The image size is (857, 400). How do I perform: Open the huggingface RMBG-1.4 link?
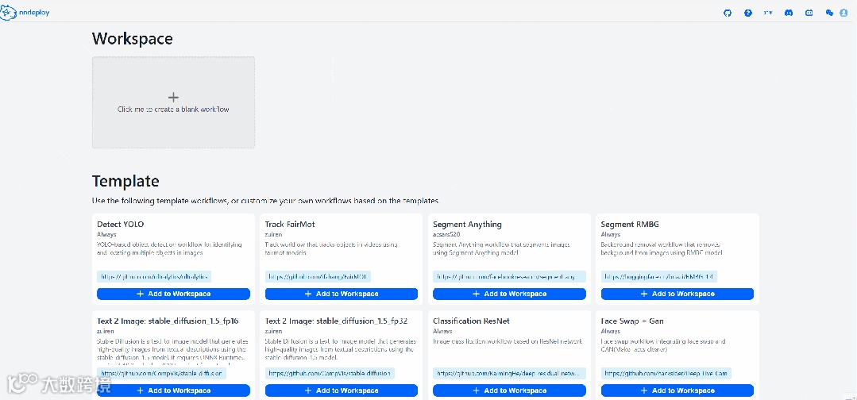click(x=659, y=277)
